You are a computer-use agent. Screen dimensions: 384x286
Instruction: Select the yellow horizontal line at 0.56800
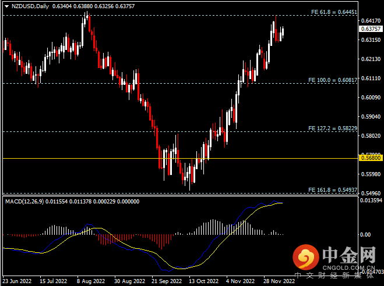[x=175, y=158]
